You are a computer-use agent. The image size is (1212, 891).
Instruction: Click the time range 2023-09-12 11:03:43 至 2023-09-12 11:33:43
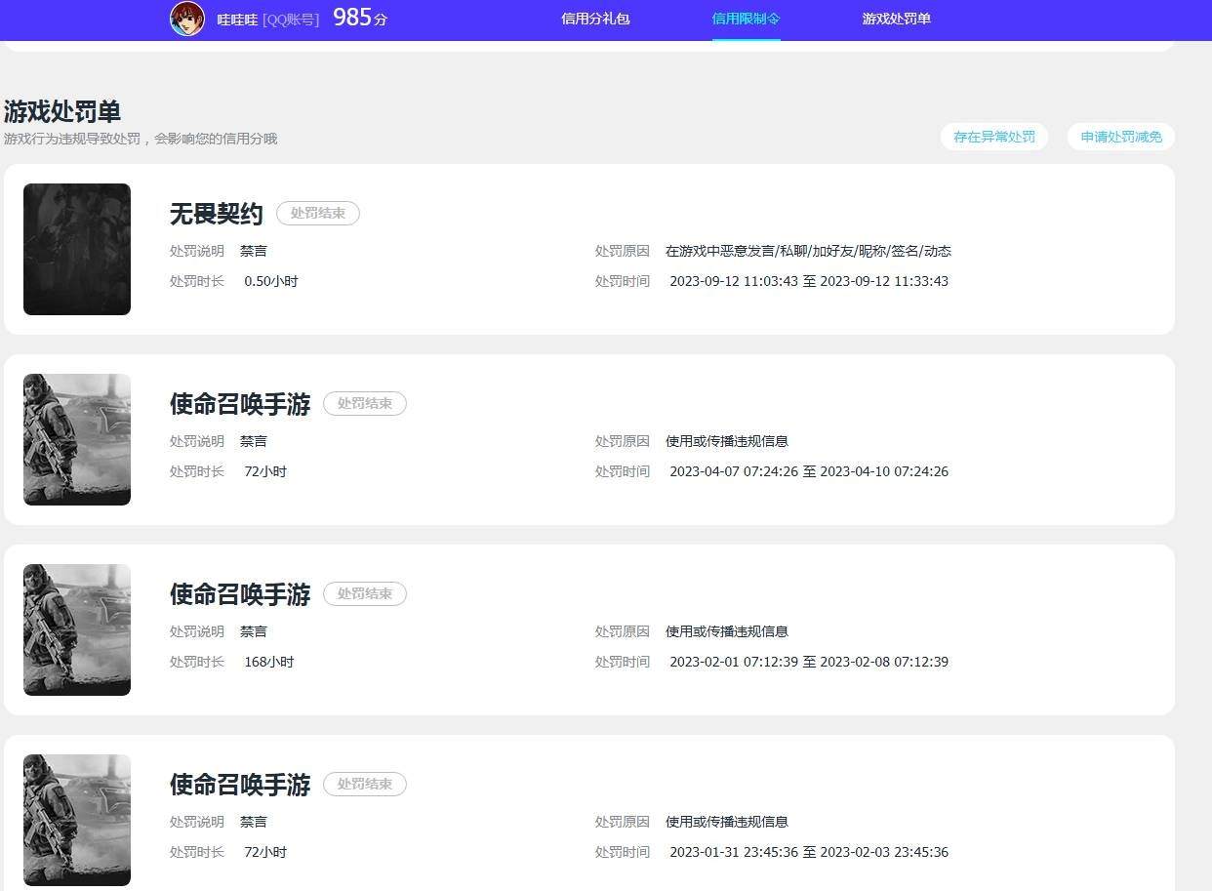pos(809,281)
